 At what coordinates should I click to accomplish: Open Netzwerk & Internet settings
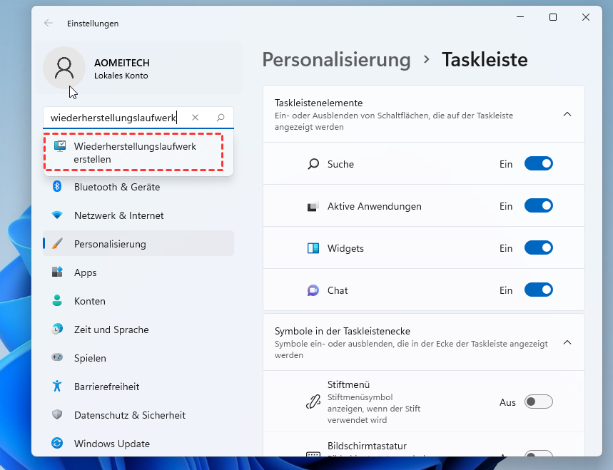[118, 215]
